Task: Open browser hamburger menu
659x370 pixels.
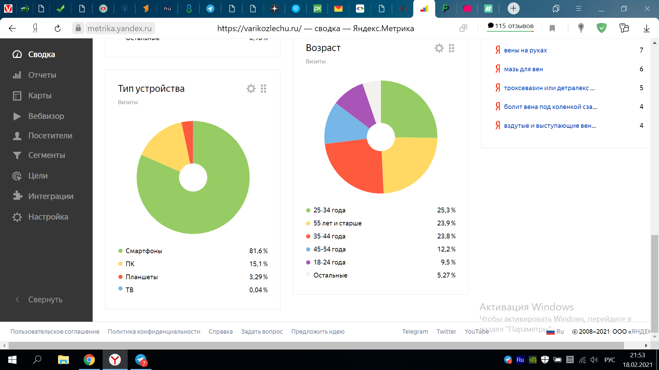Action: pos(579,9)
